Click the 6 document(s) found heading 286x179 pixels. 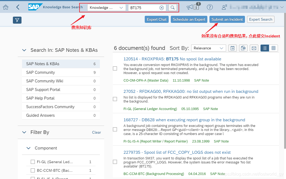tap(140, 48)
